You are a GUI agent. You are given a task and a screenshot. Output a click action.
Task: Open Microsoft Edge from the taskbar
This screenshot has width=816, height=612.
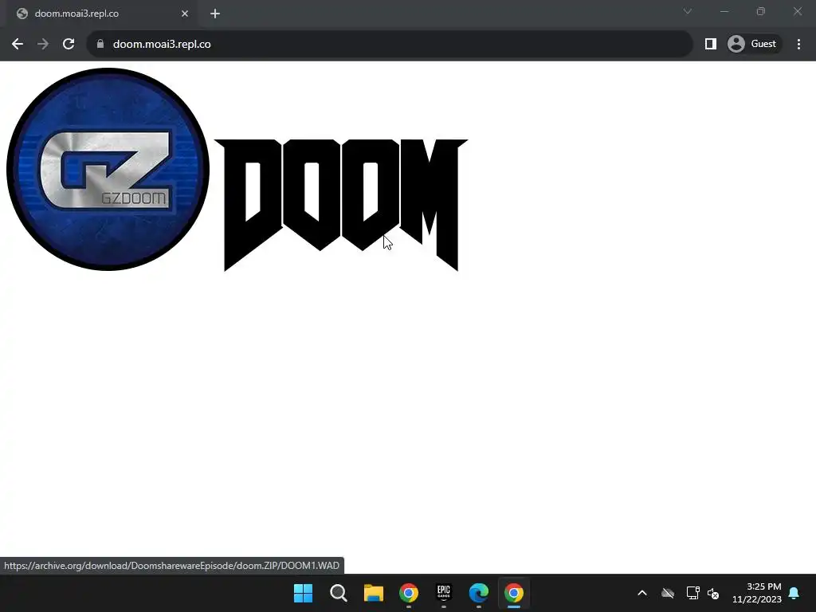(479, 593)
